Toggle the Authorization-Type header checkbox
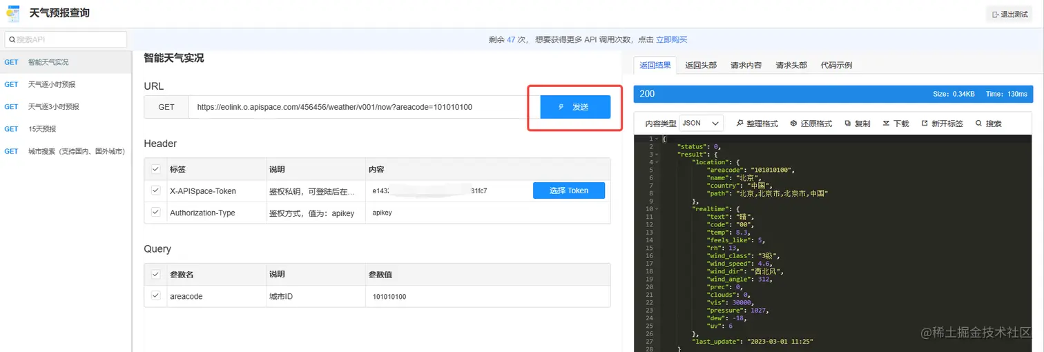This screenshot has width=1044, height=352. click(x=155, y=213)
